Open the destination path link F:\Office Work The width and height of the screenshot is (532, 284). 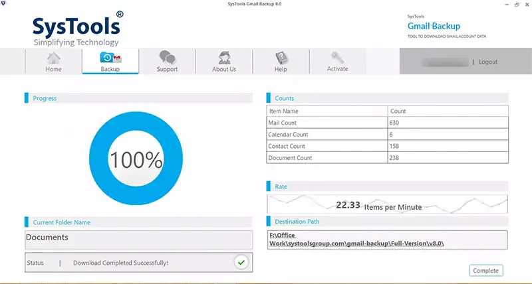[356, 240]
